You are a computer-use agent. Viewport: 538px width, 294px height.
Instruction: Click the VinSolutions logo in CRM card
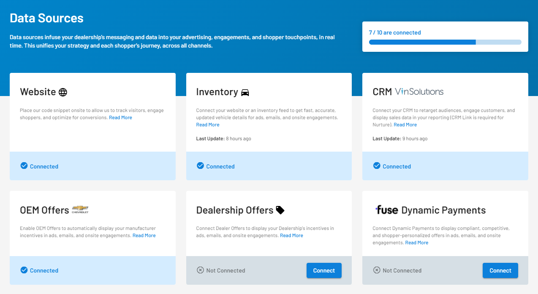(419, 92)
